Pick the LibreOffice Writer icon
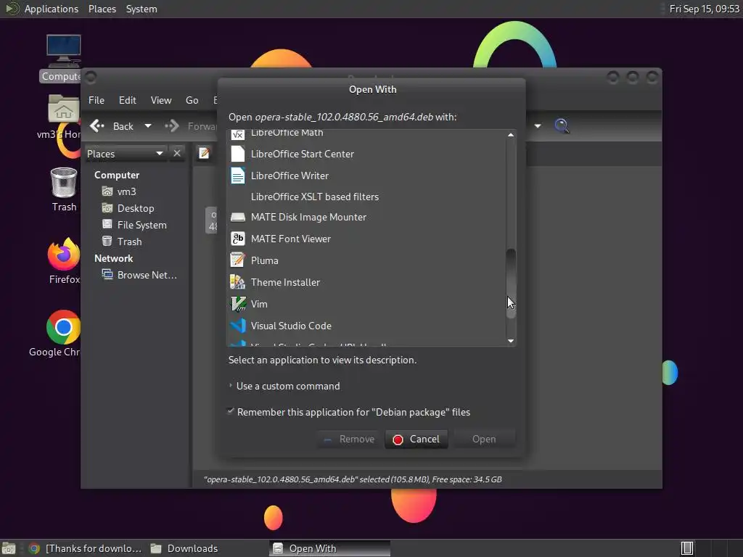 (237, 176)
